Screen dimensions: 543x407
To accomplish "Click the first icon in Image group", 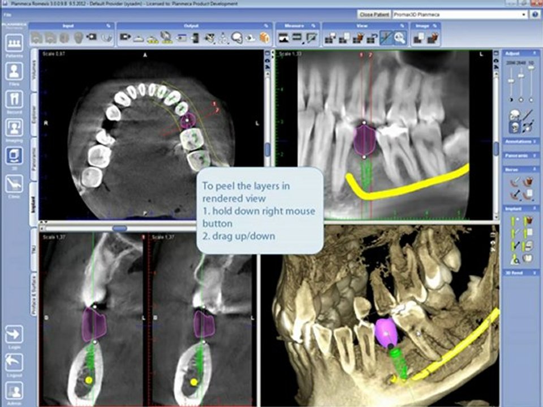I will coord(419,38).
